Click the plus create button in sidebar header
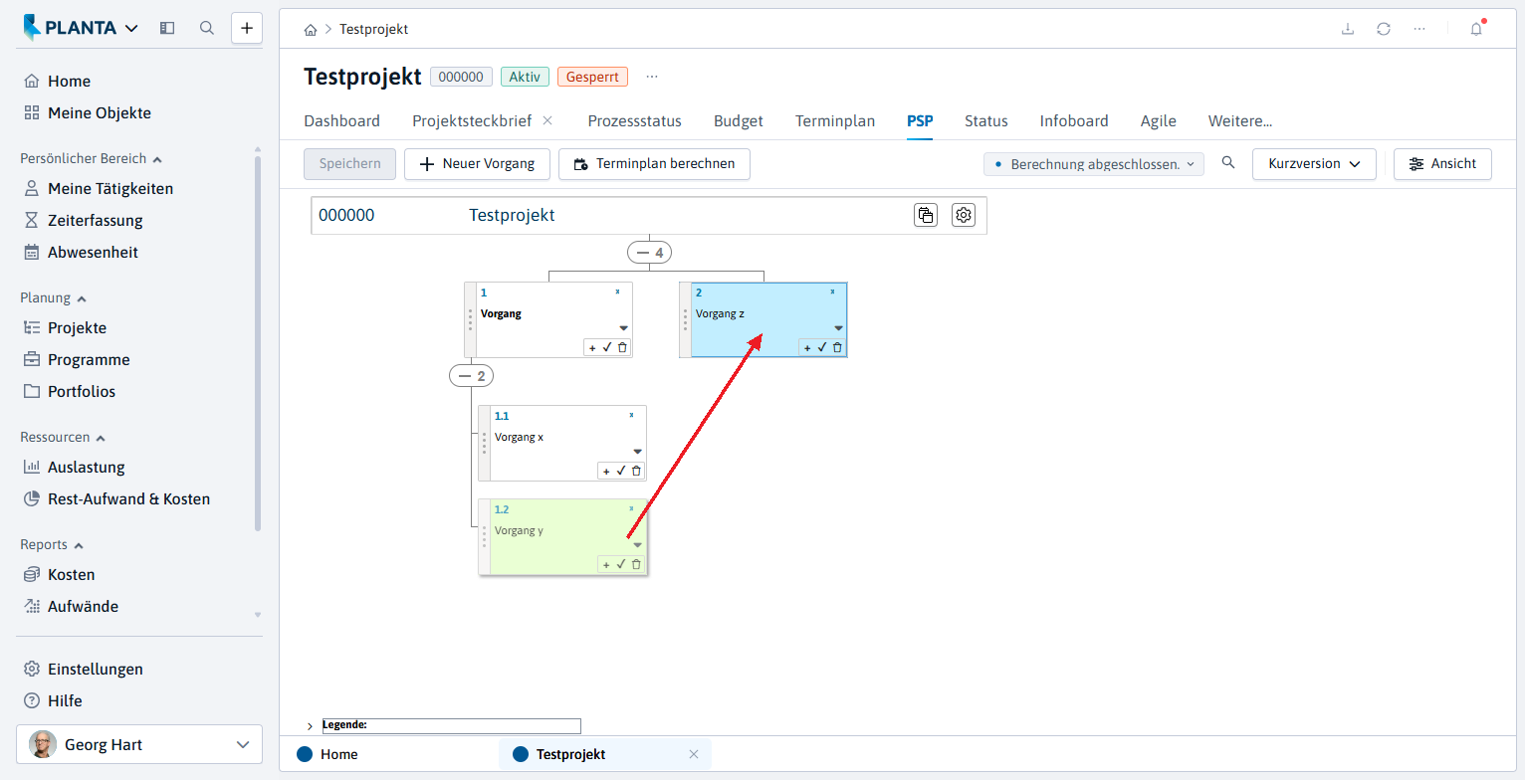1525x780 pixels. [247, 28]
